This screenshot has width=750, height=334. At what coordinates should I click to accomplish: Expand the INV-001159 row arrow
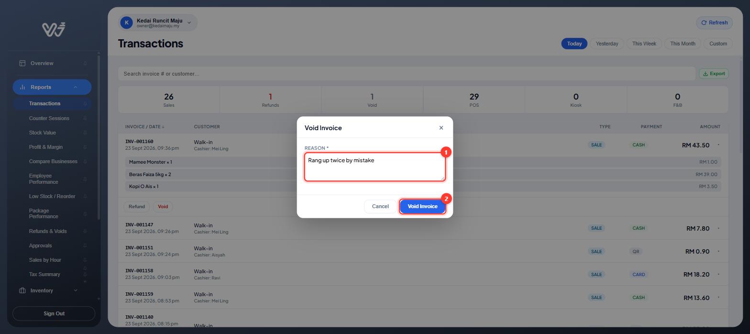(x=718, y=298)
